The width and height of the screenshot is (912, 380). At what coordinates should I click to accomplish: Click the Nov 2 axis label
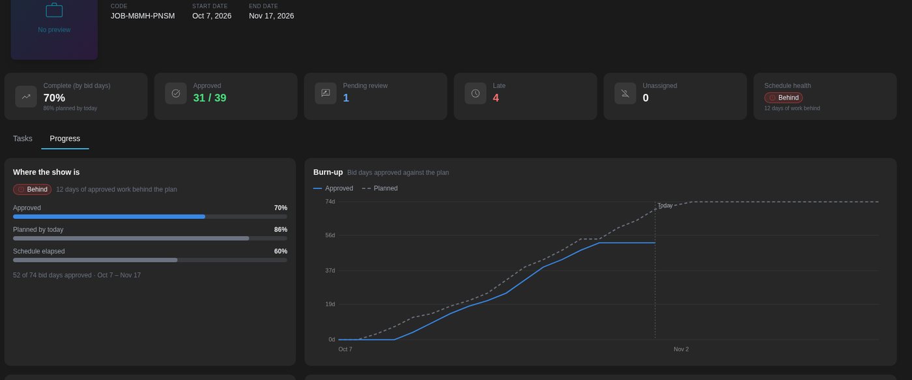pyautogui.click(x=681, y=349)
